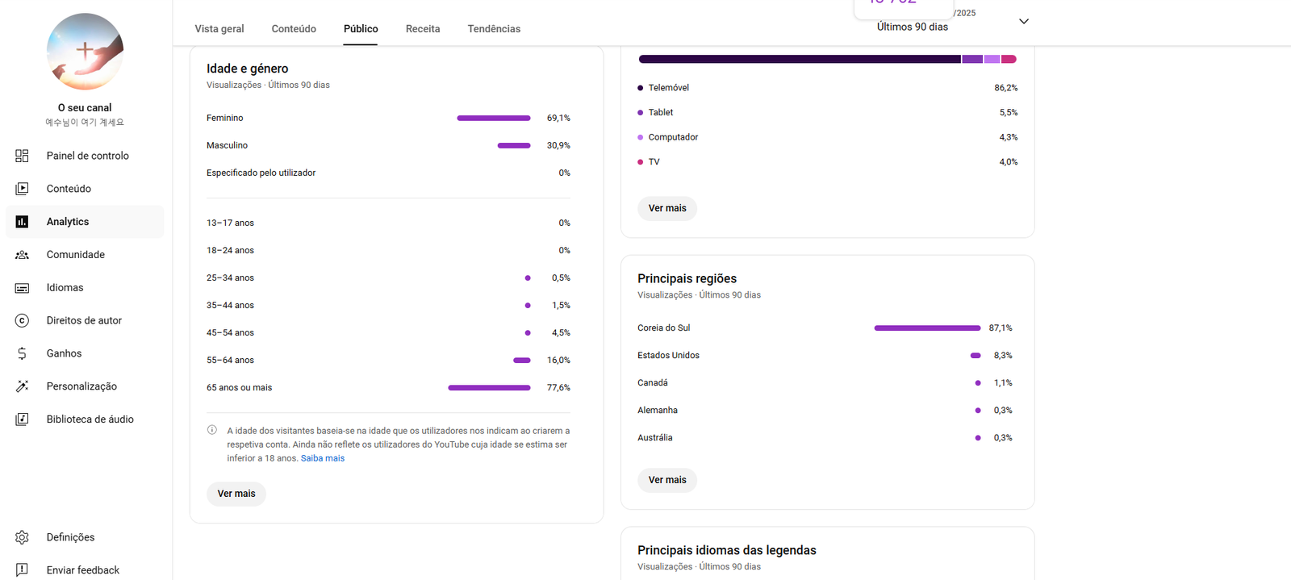
Task: Click Ver mais under Idade e género
Action: [x=236, y=494]
